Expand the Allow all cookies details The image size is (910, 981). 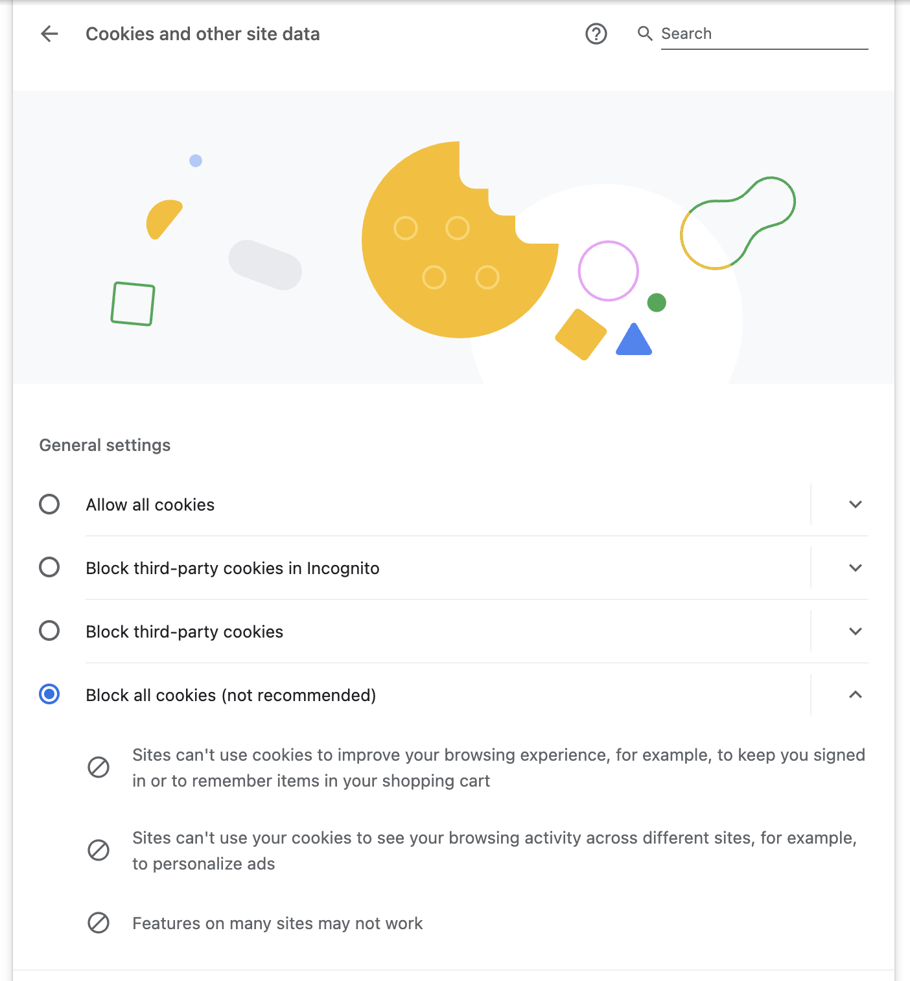pos(856,504)
